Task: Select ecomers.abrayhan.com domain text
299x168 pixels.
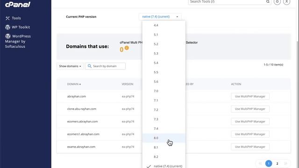Action: click(82, 121)
